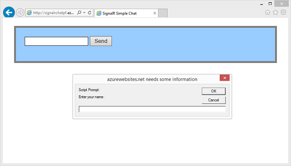Minimize the browser window

click(x=261, y=4)
